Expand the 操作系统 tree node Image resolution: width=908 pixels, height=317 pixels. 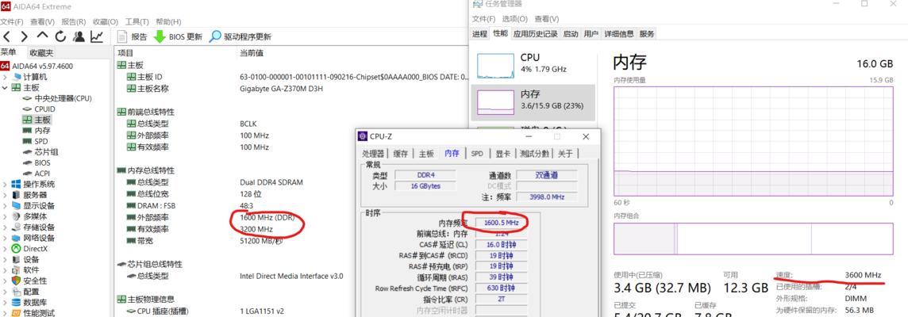tap(6, 184)
